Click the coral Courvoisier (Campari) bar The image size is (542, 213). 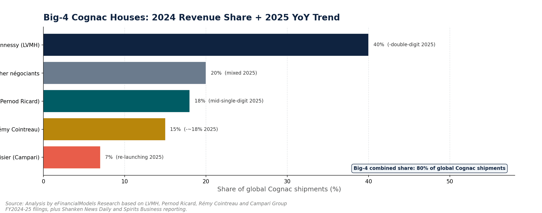[72, 157]
